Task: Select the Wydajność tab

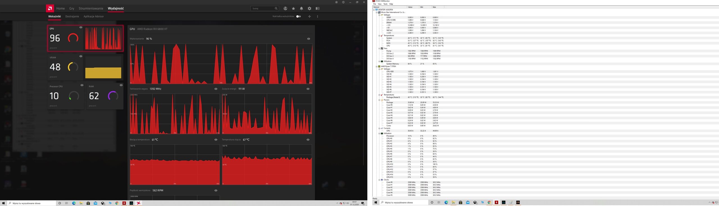Action: tap(116, 8)
